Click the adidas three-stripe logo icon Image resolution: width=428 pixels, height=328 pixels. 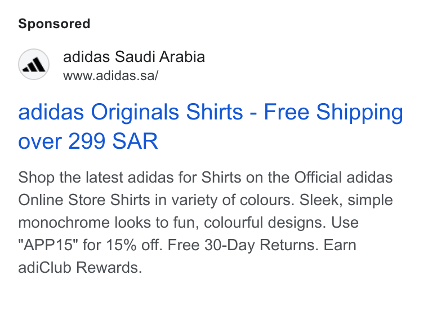[34, 64]
